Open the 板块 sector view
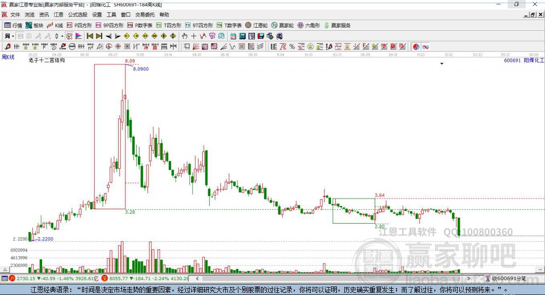The height and width of the screenshot is (295, 545). pyautogui.click(x=34, y=26)
